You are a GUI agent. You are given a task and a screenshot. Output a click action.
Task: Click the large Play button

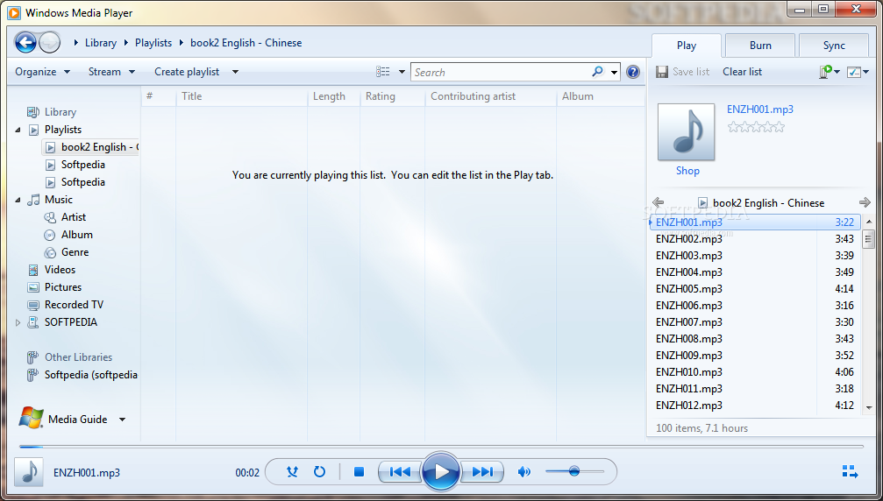[441, 472]
